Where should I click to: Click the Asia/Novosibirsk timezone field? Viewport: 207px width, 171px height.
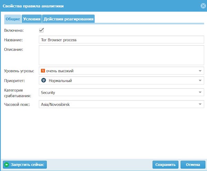117,104
